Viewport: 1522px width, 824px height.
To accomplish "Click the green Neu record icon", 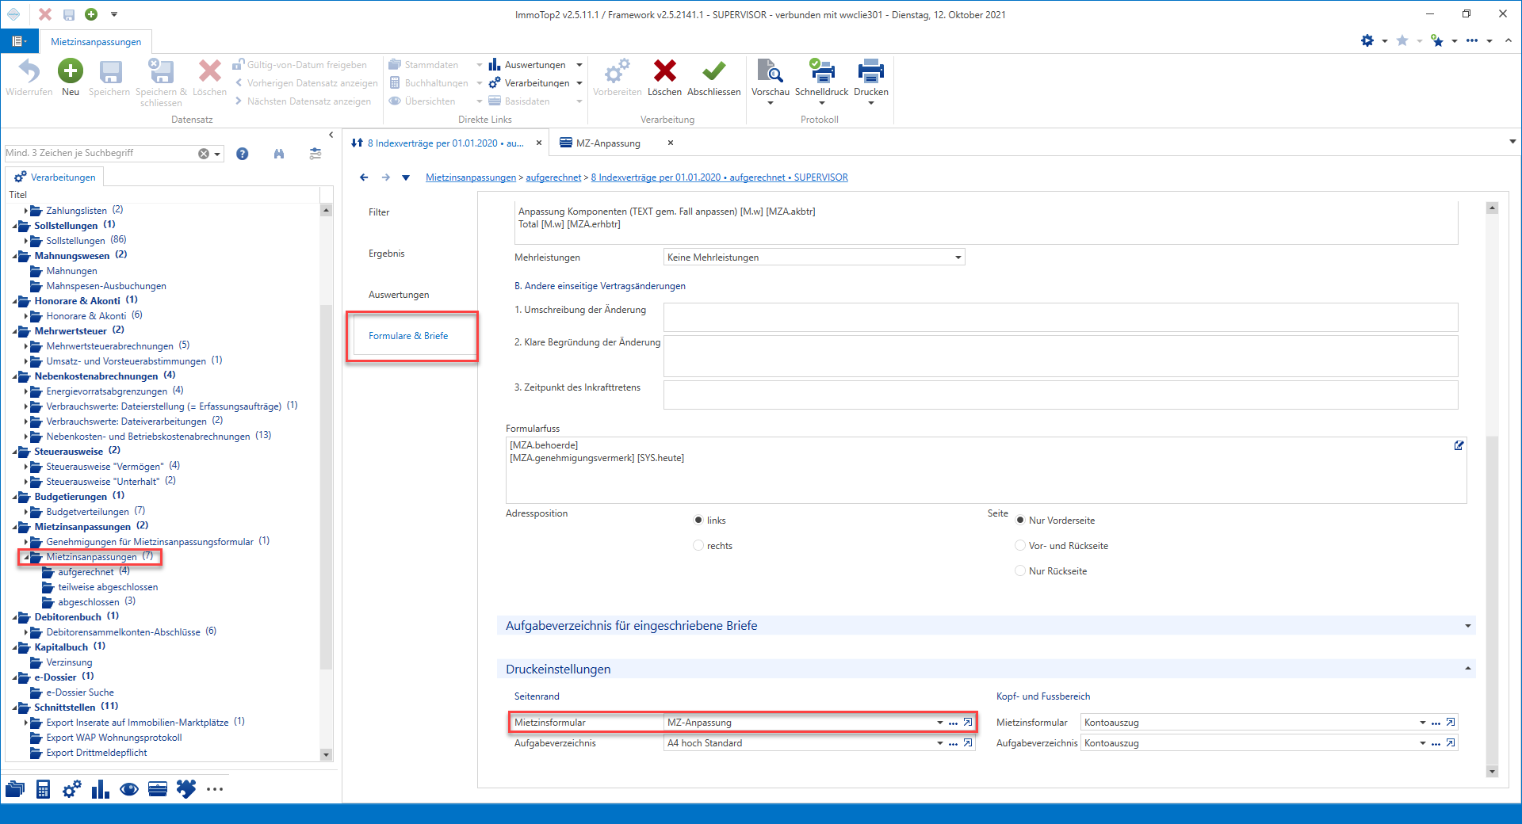I will 71,71.
